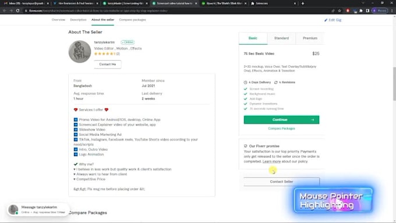Click the clock icon beside 4 Days Delivery

[245, 82]
